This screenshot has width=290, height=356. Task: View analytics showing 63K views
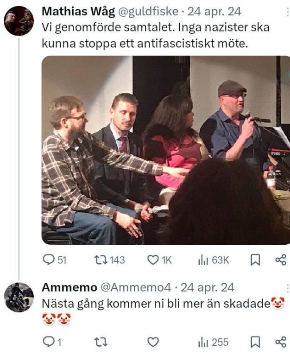213,260
